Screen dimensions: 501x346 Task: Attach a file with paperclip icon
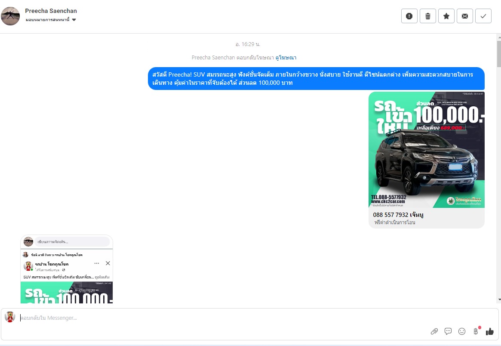(434, 331)
